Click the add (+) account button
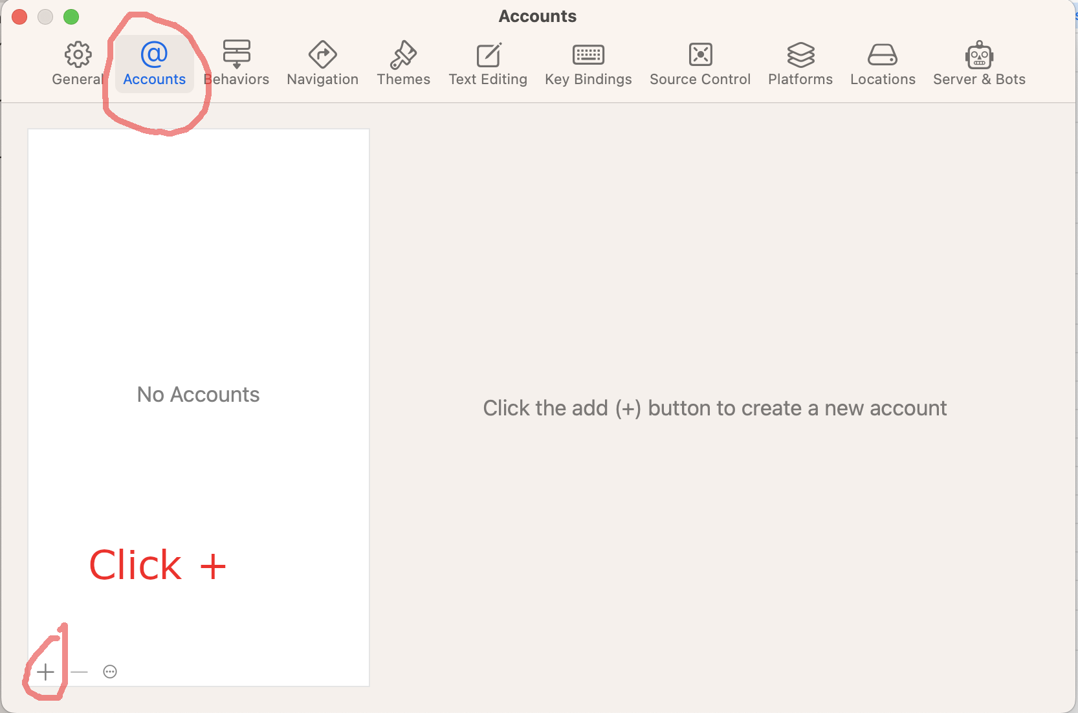 point(45,672)
